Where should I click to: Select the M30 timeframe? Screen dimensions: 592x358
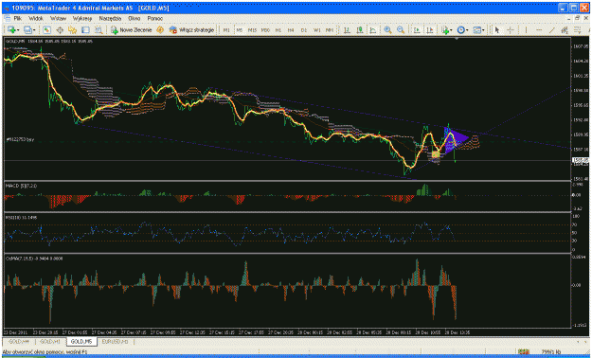tap(265, 30)
